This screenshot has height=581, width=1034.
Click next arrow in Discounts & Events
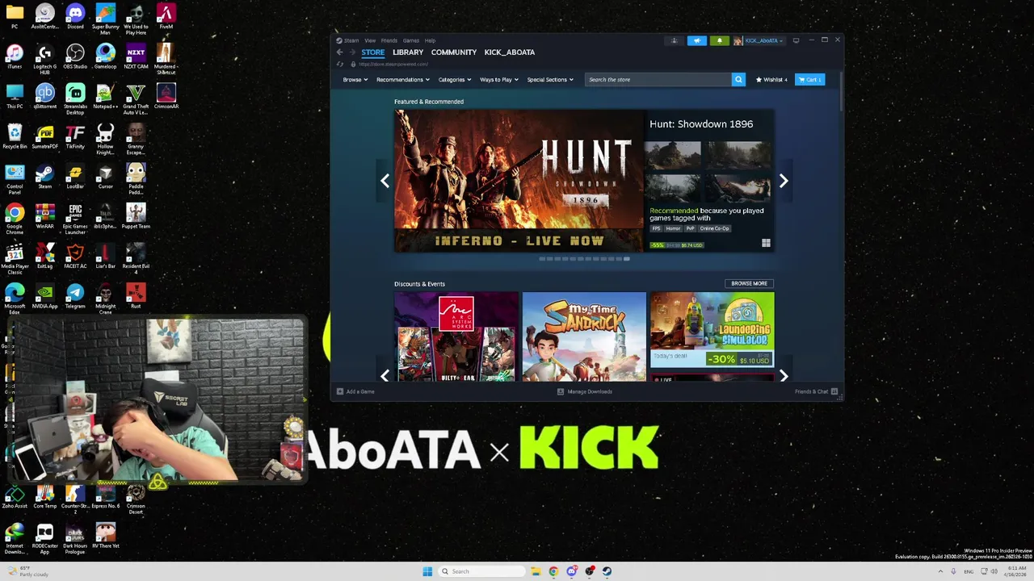pos(783,376)
